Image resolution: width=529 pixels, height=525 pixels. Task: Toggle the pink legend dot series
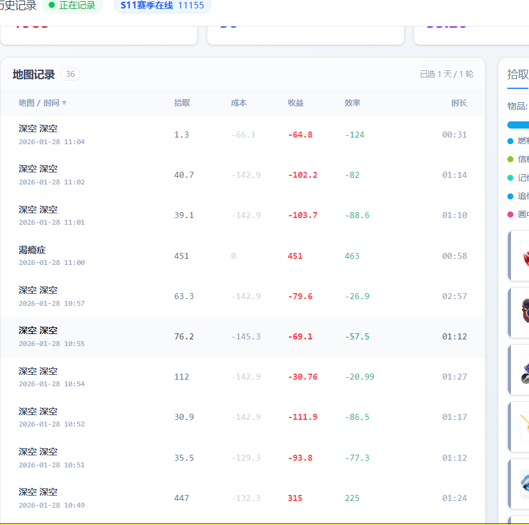[x=510, y=214]
